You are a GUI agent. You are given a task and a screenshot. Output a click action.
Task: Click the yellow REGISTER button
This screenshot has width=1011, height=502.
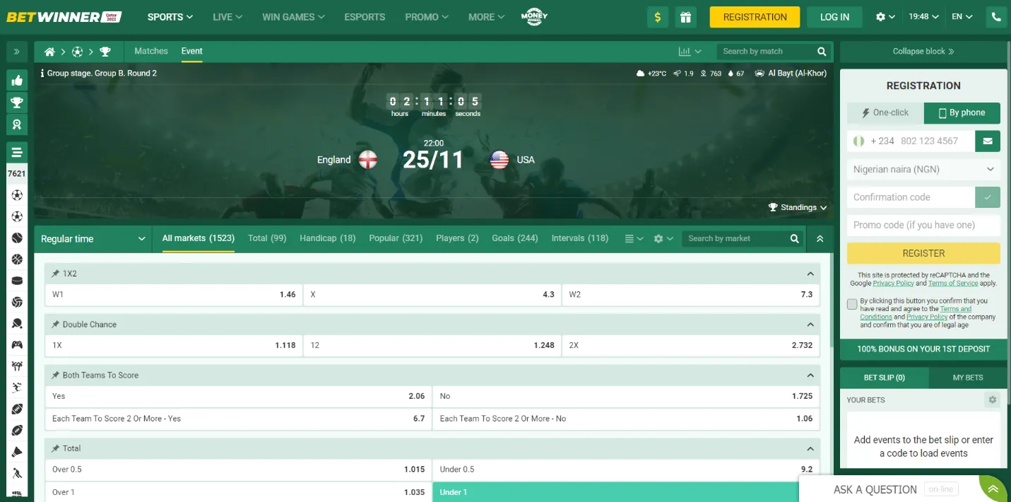[x=923, y=253]
